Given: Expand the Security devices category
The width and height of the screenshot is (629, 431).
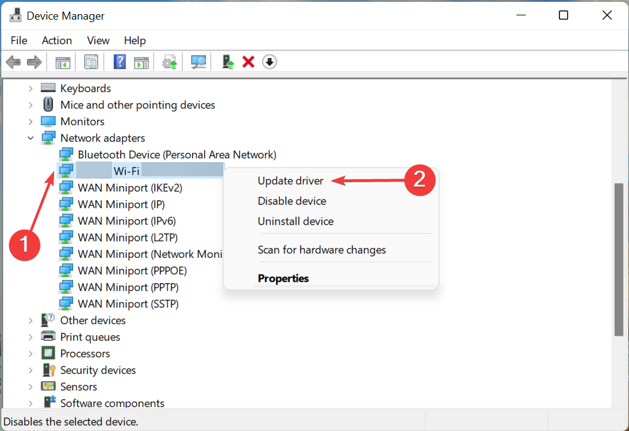Looking at the screenshot, I should (x=31, y=370).
